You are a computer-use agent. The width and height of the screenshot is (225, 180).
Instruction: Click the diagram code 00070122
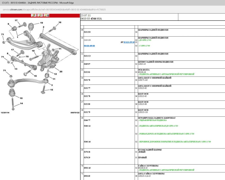point(75,113)
